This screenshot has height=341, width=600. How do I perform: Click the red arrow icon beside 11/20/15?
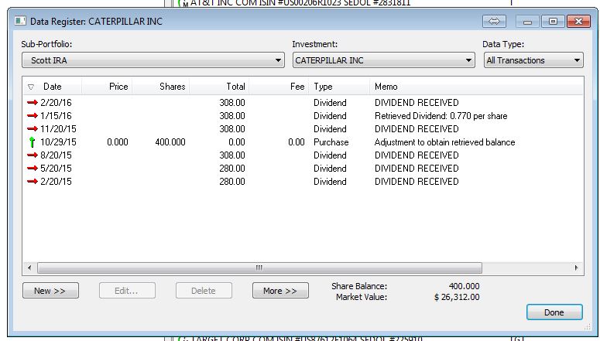point(33,129)
